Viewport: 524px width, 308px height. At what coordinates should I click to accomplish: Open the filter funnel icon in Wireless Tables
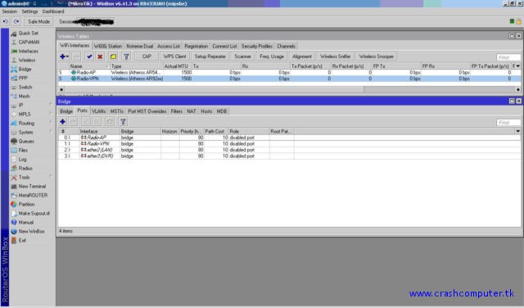click(126, 57)
